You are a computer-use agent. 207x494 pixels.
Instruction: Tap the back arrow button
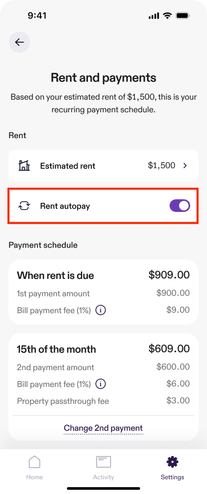click(19, 42)
